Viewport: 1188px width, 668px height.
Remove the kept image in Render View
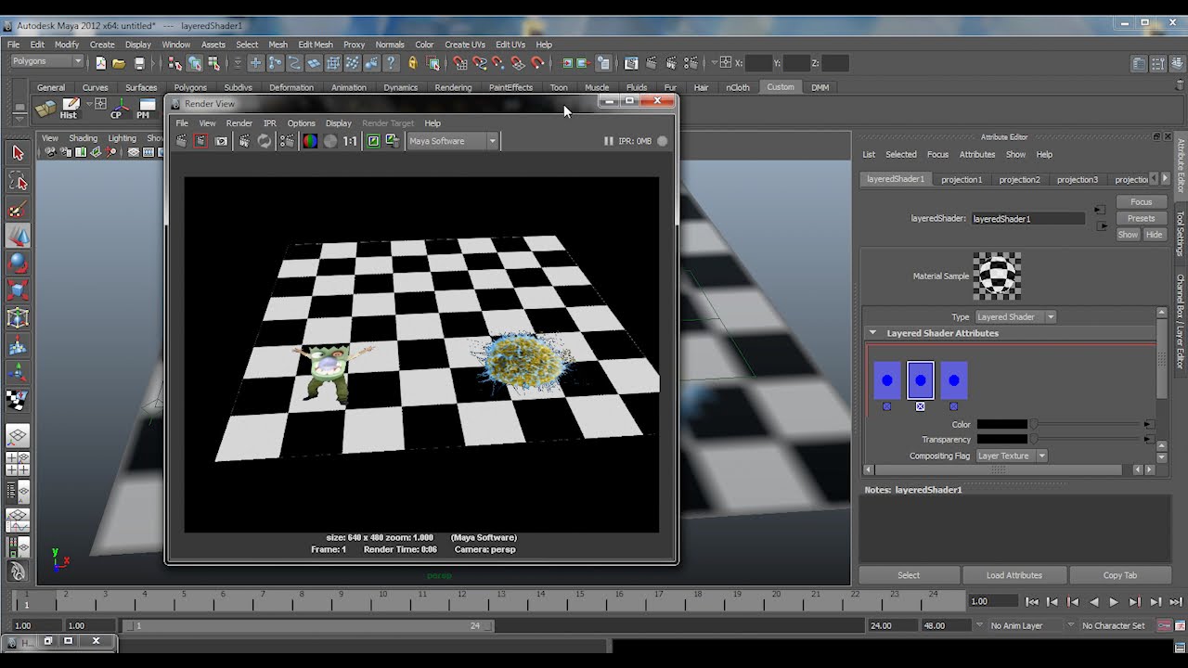pos(393,141)
